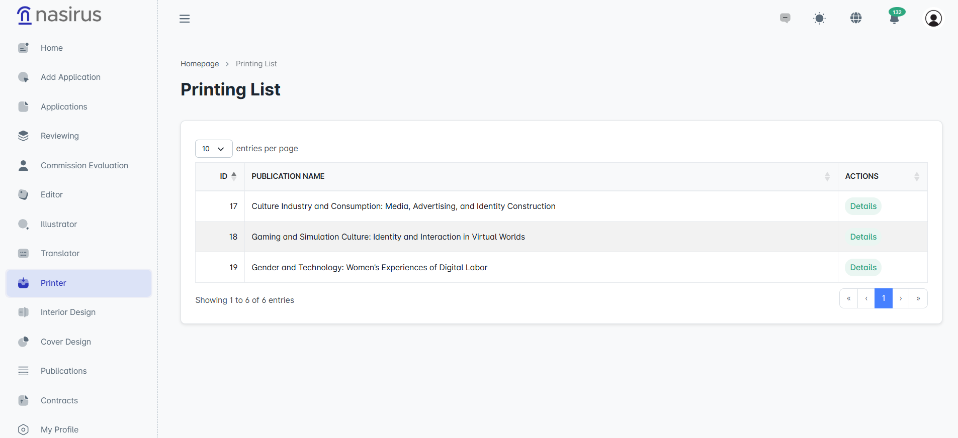Image resolution: width=958 pixels, height=438 pixels.
Task: Click the Translator sidebar icon
Action: coord(23,254)
